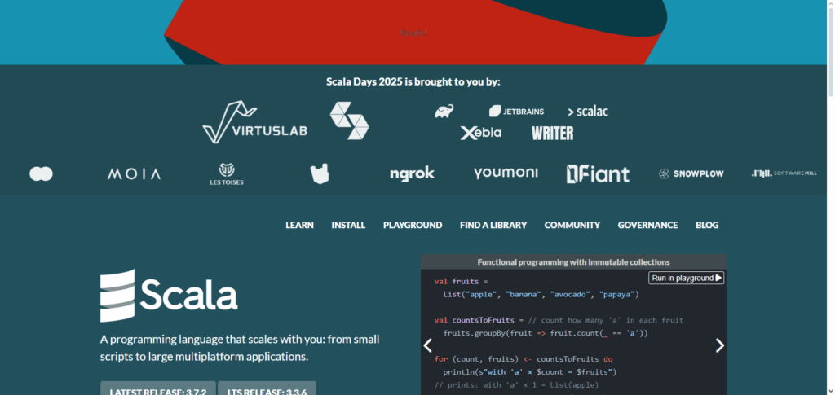
Task: Open the BLOG menu item
Action: pos(707,225)
